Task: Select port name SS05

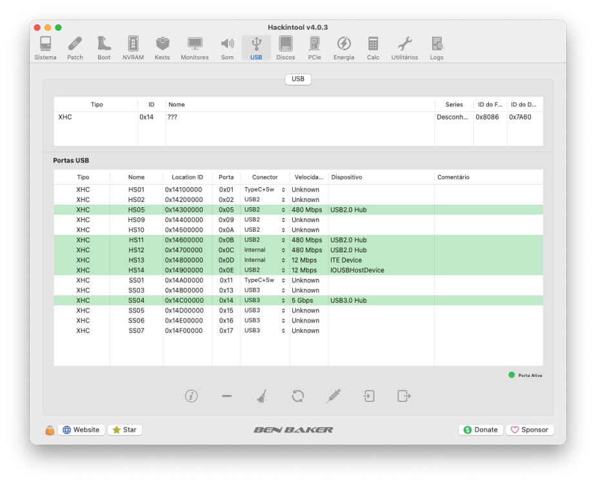Action: click(x=136, y=310)
